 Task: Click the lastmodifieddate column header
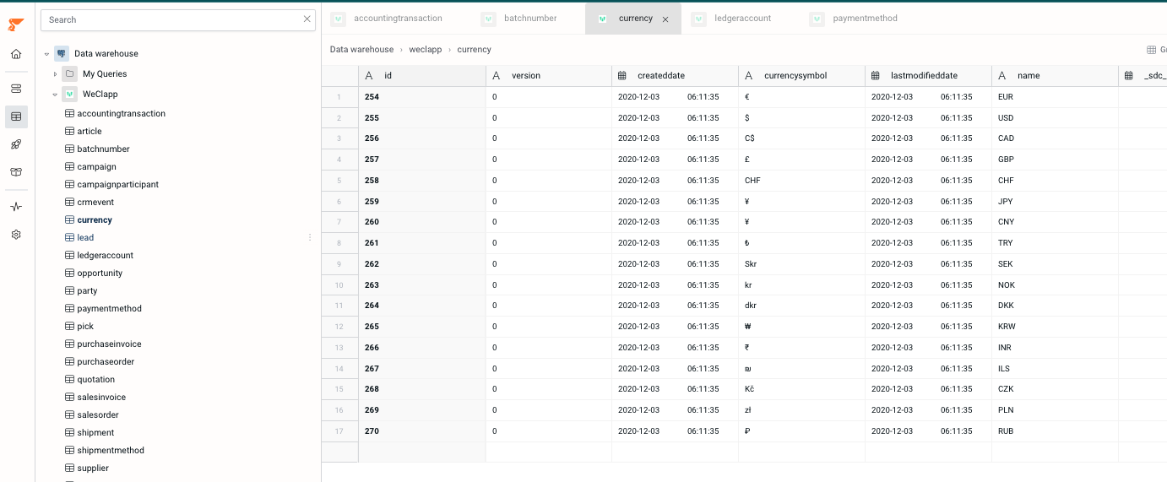[x=929, y=75]
